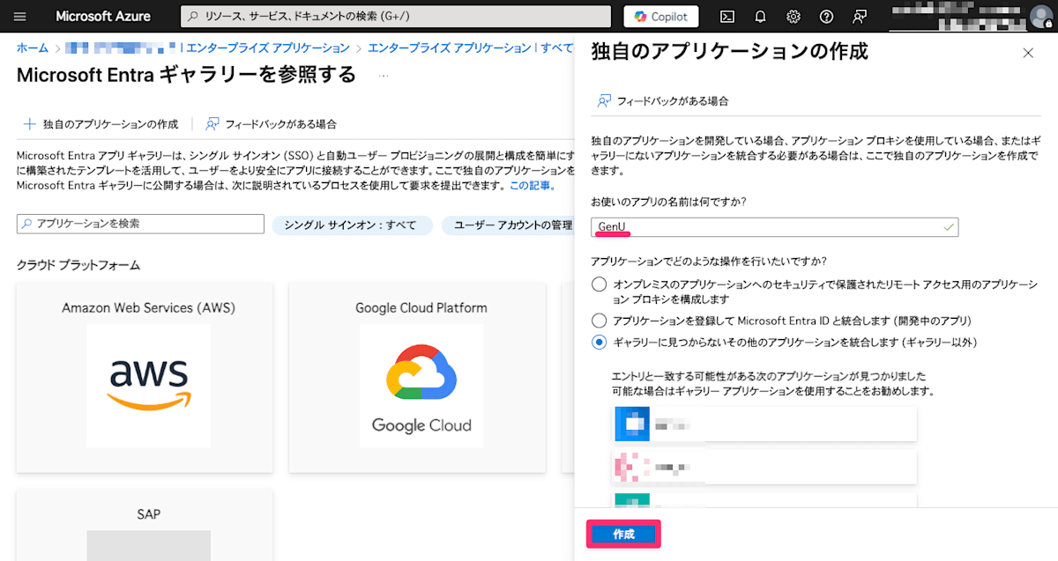Click the Copilot button
1058x561 pixels.
pyautogui.click(x=661, y=17)
